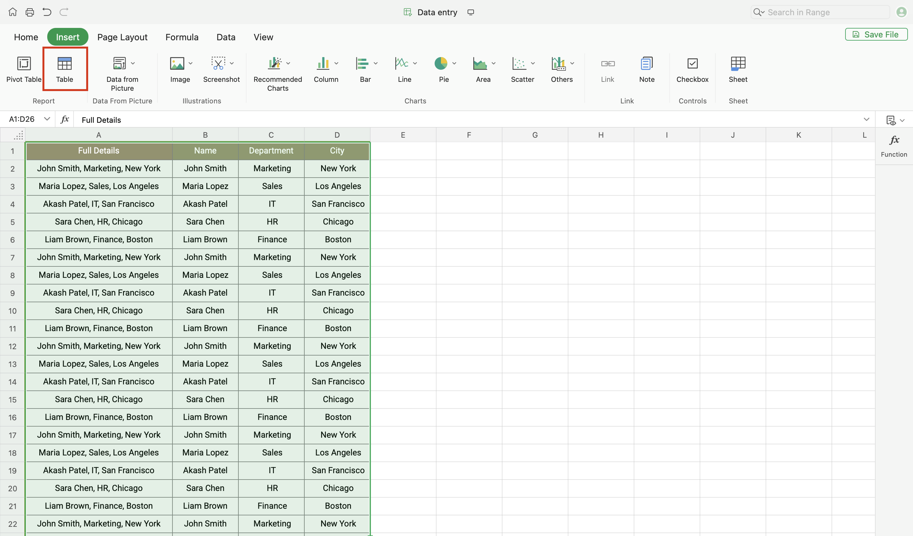Screen dimensions: 913x536
Task: Click the fx insert function button
Action: click(x=65, y=119)
